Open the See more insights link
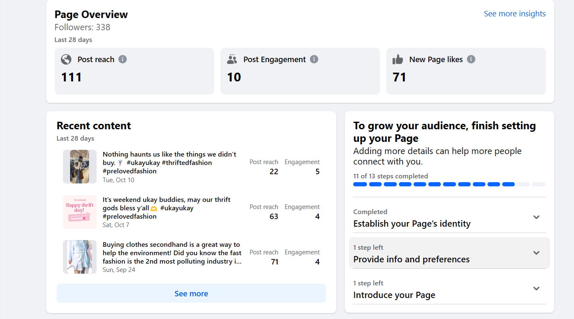The height and width of the screenshot is (319, 574). pos(514,14)
